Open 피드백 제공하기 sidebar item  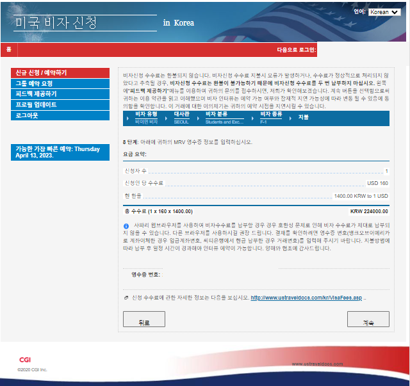[60, 94]
